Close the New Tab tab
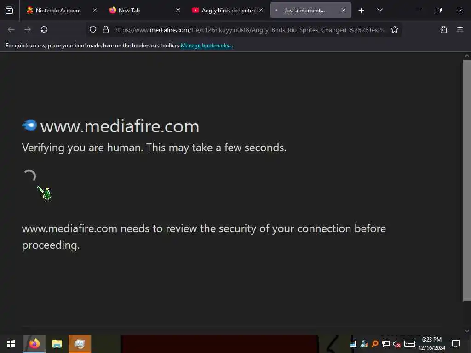 tap(178, 11)
